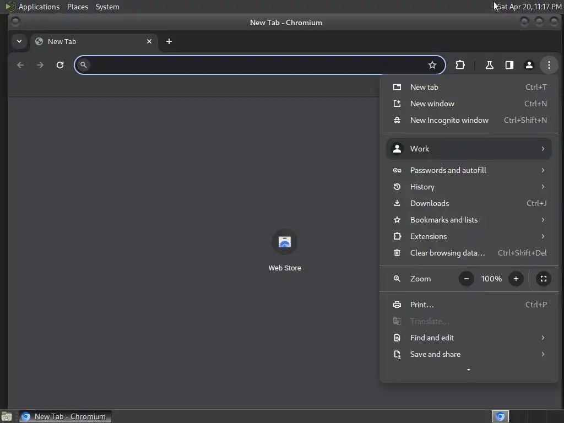Image resolution: width=564 pixels, height=423 pixels.
Task: Click New Tab - Chromium taskbar button
Action: [x=65, y=416]
